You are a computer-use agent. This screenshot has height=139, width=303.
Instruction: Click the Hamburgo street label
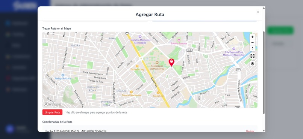[175, 95]
